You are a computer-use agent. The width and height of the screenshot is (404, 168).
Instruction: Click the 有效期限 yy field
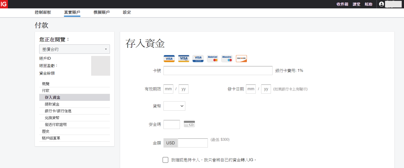(183, 89)
